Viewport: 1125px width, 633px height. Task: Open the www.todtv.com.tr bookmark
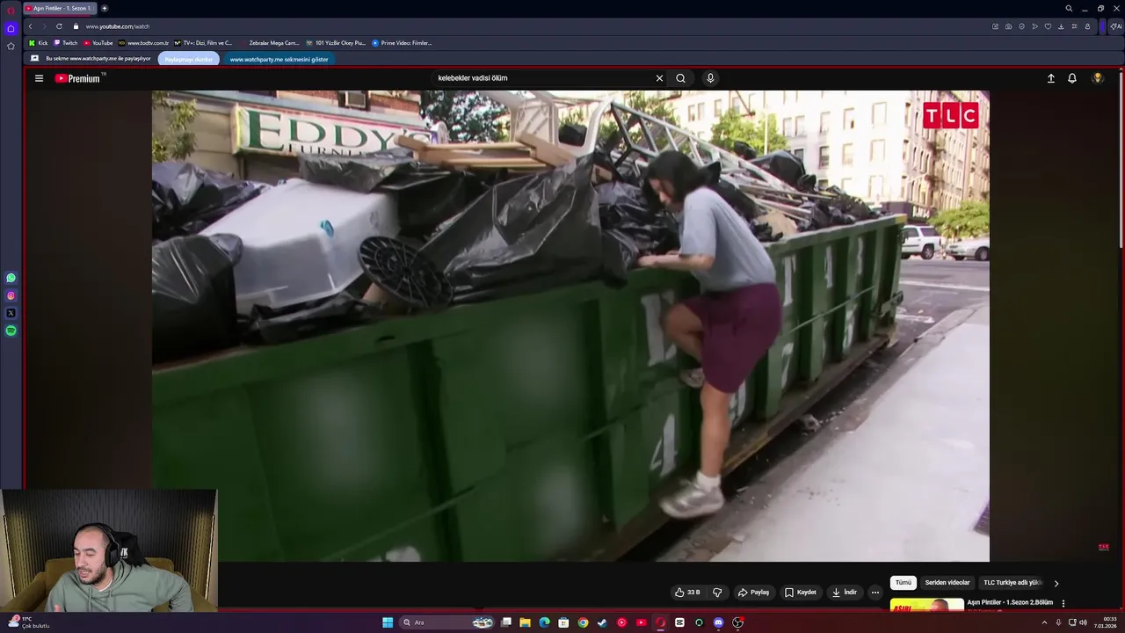coord(143,43)
